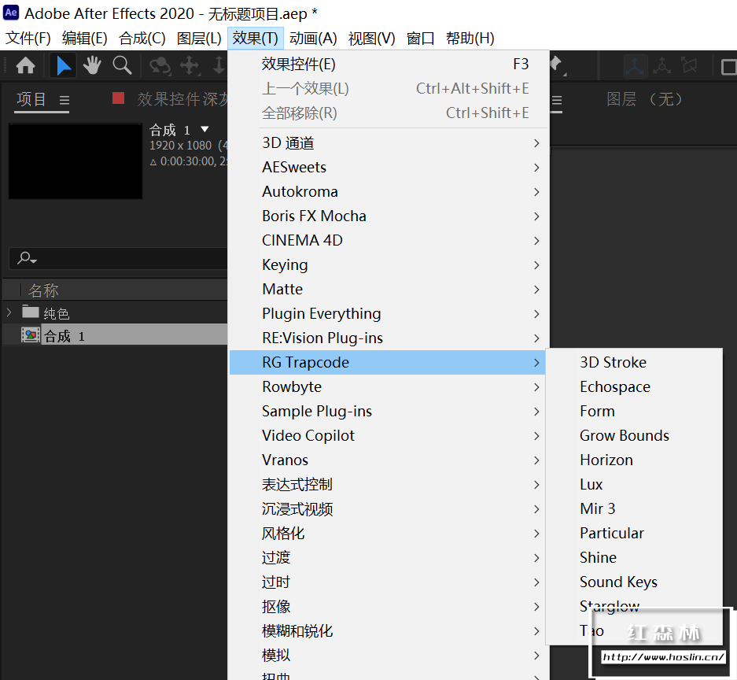This screenshot has width=737, height=680.
Task: Expand the 抠像 submenu
Action: coord(389,607)
